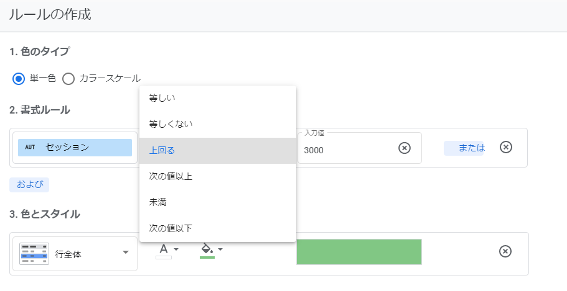Click the セッション metric chip
The height and width of the screenshot is (291, 567).
[75, 148]
